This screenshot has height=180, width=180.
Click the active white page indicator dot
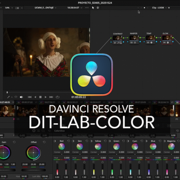tap(144, 8)
